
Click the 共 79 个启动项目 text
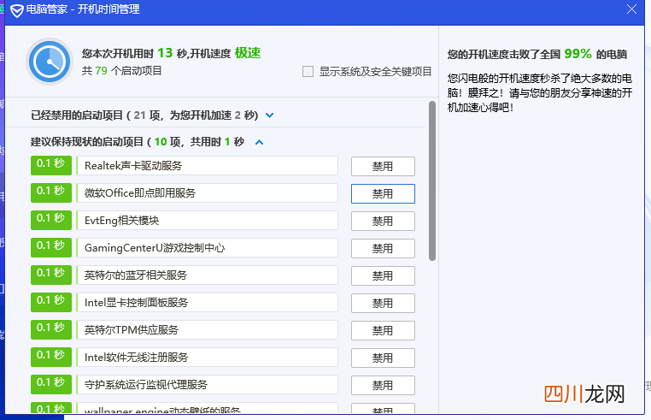tap(121, 71)
